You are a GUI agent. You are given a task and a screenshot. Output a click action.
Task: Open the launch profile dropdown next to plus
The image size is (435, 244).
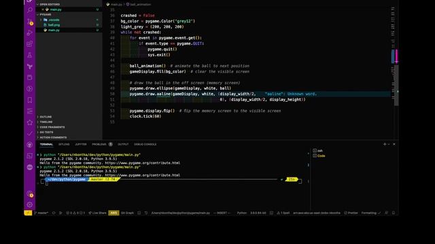pyautogui.click(x=389, y=144)
